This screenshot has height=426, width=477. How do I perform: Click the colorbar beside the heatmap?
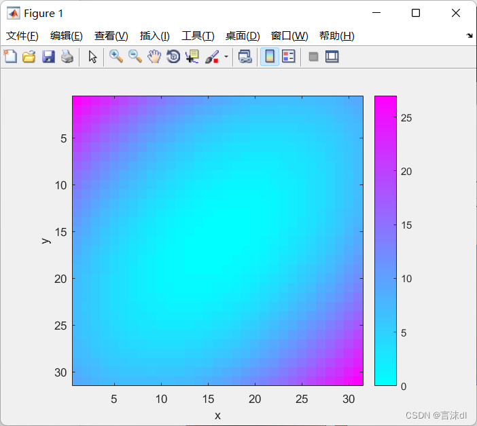[385, 241]
